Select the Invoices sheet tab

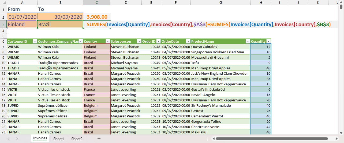pos(40,138)
